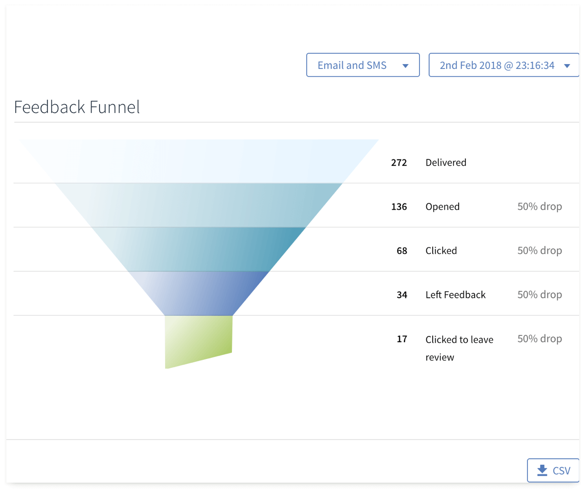Click the Clicked label

click(x=441, y=251)
